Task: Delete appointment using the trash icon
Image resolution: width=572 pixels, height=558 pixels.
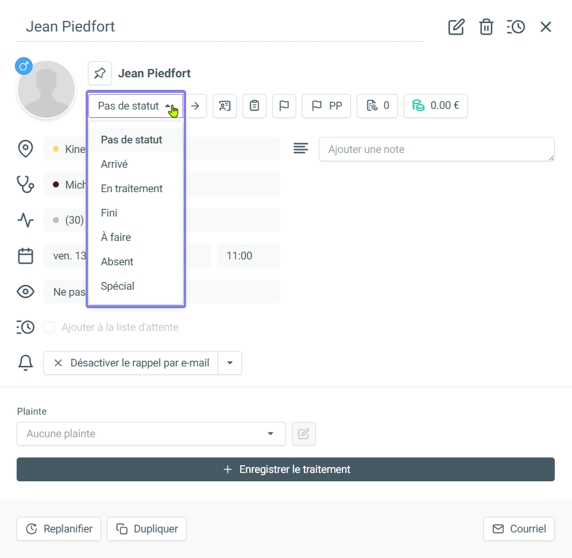Action: coord(486,27)
